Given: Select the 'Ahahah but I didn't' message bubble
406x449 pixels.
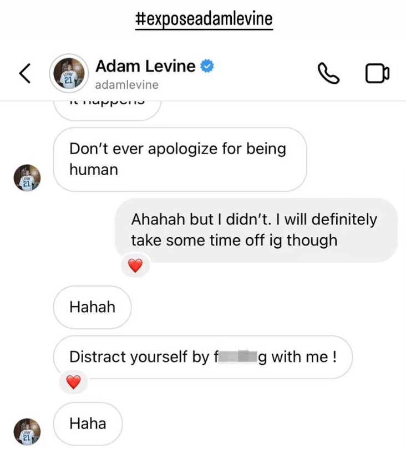Looking at the screenshot, I should click(x=256, y=230).
